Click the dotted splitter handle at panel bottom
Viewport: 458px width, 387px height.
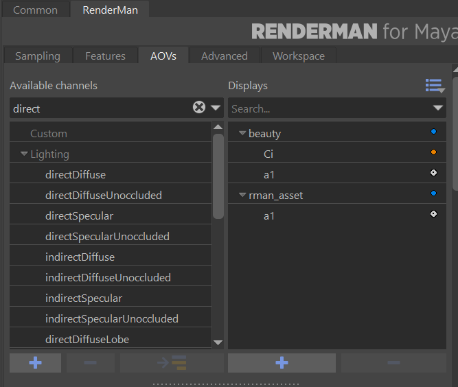[x=226, y=384]
